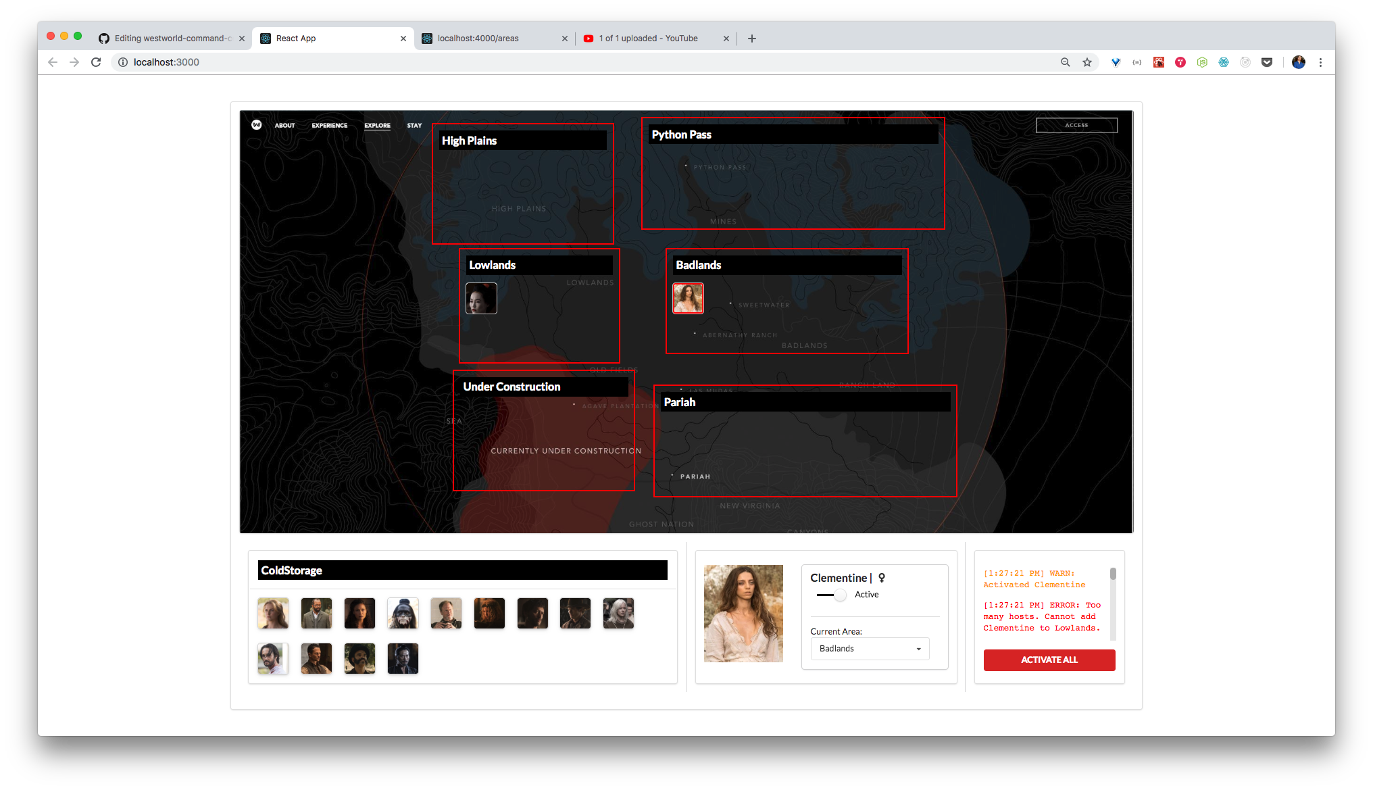Open a new browser tab
Image resolution: width=1373 pixels, height=790 pixels.
pos(752,39)
